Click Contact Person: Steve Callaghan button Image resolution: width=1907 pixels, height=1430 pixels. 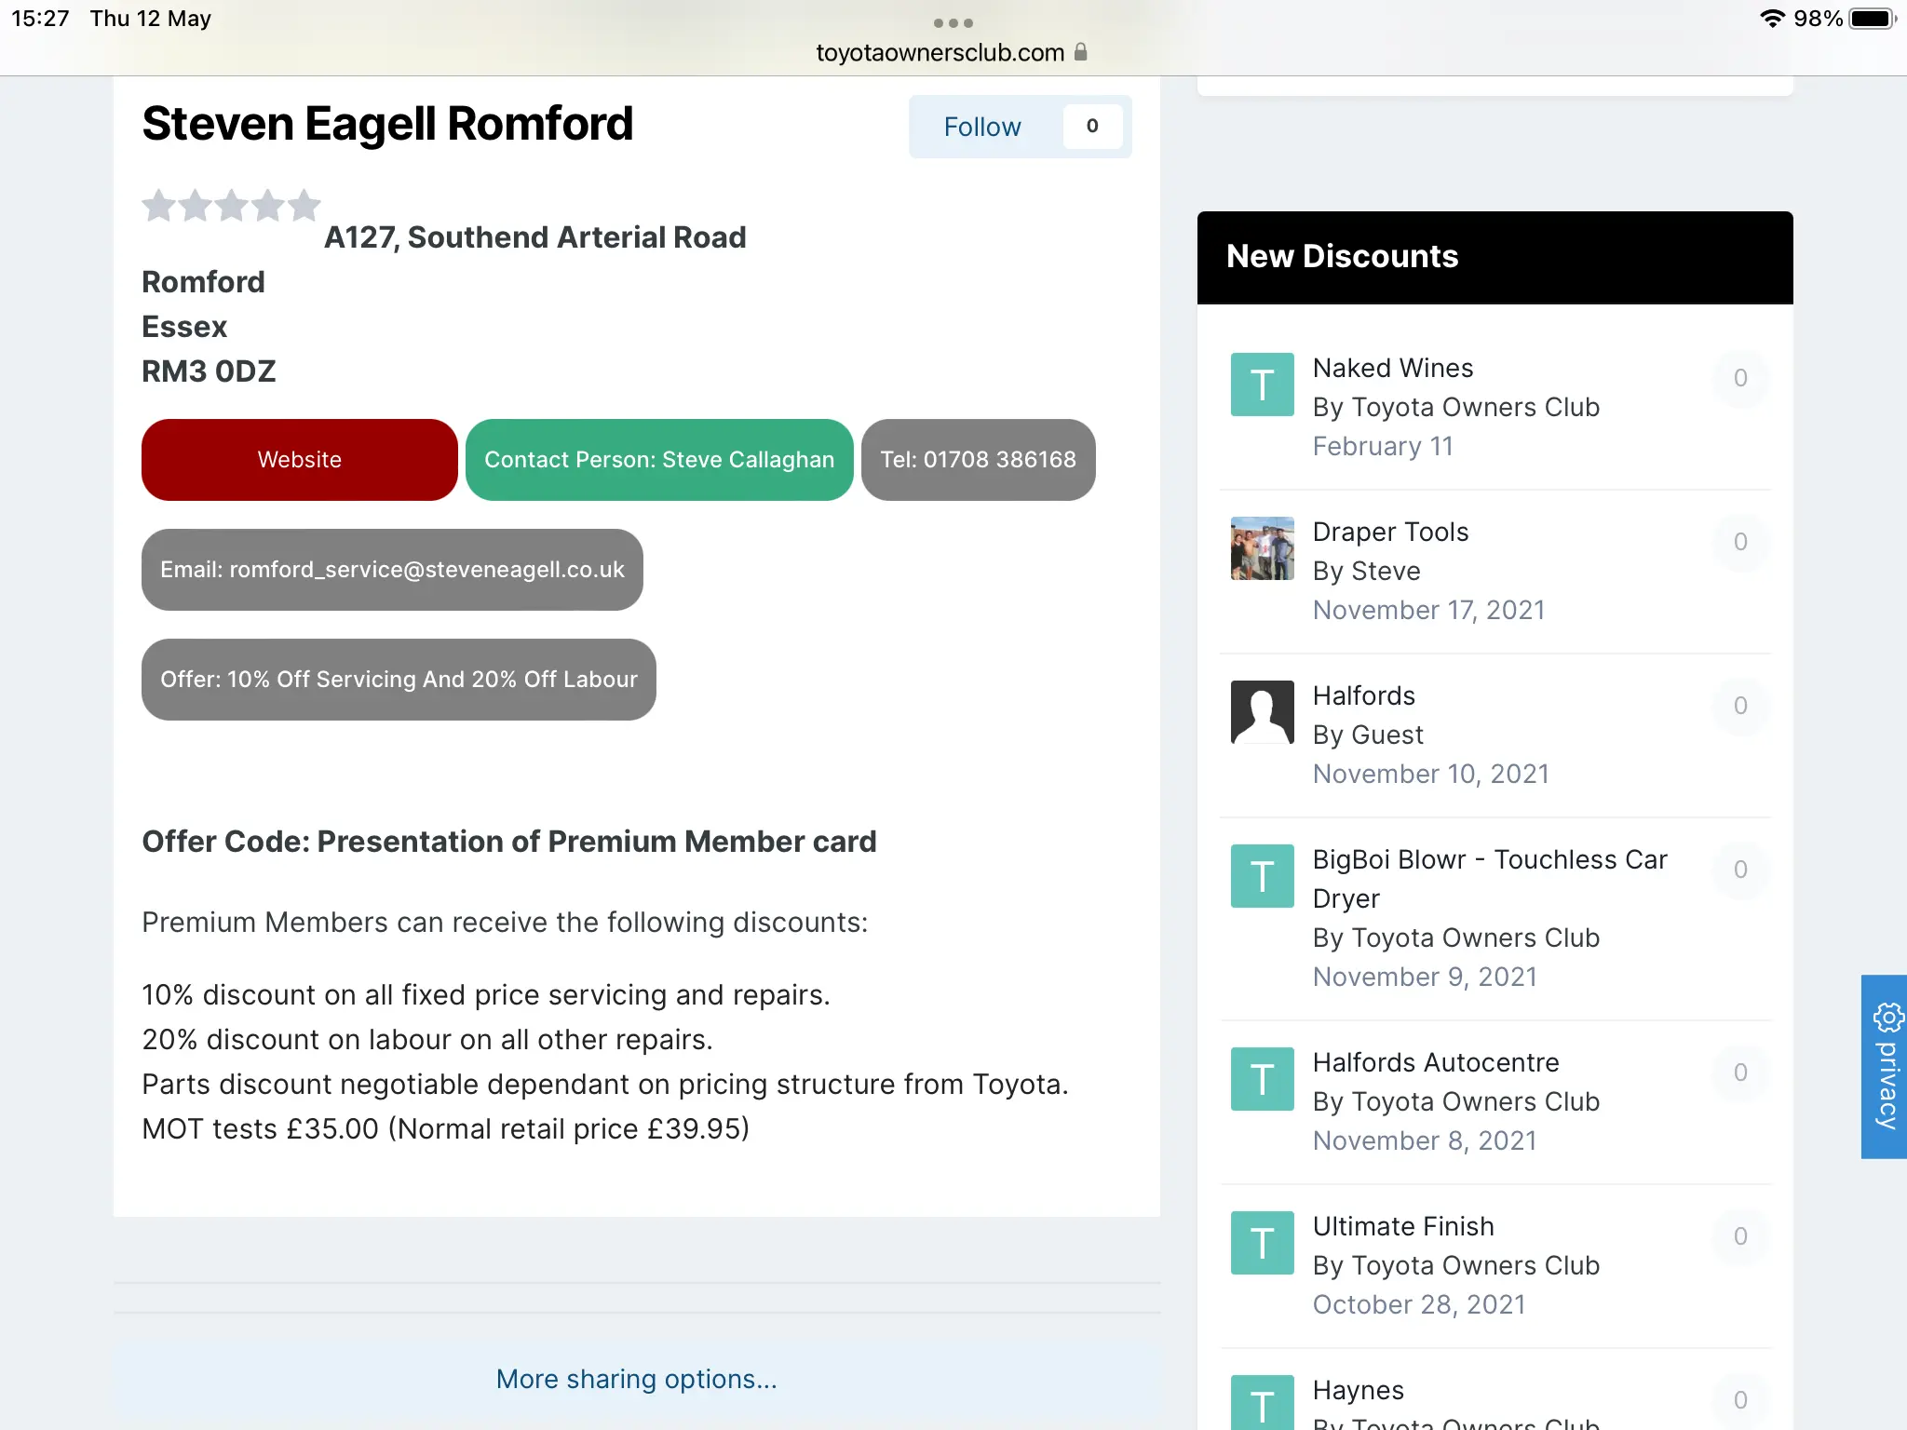pyautogui.click(x=659, y=460)
